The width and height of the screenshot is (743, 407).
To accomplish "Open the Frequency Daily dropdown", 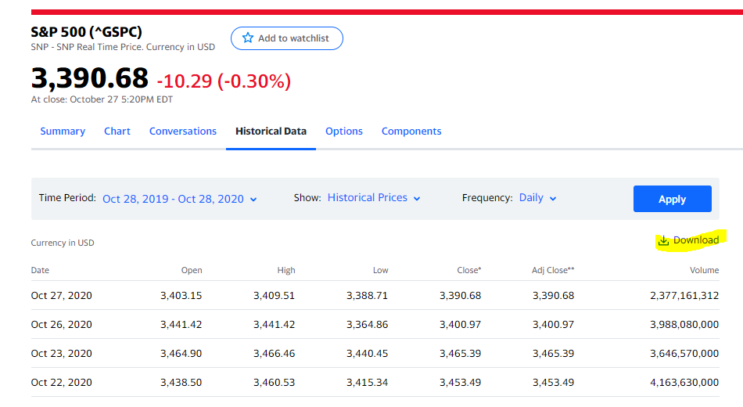I will point(537,198).
